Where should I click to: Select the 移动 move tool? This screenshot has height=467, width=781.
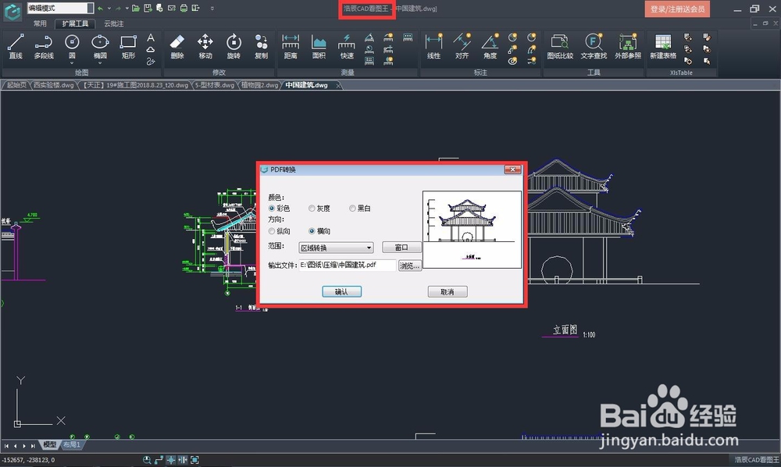pyautogui.click(x=205, y=47)
